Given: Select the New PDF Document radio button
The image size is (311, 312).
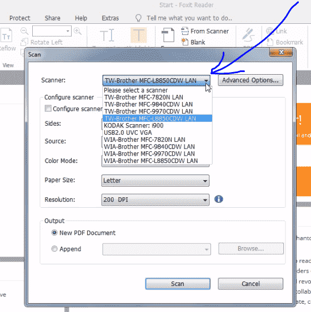Looking at the screenshot, I should pyautogui.click(x=54, y=232).
